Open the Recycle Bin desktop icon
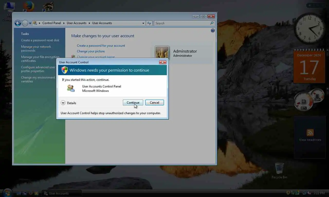The width and height of the screenshot is (329, 197). 279,171
